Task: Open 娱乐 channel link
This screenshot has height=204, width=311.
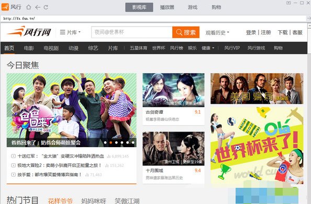Action: [x=192, y=48]
